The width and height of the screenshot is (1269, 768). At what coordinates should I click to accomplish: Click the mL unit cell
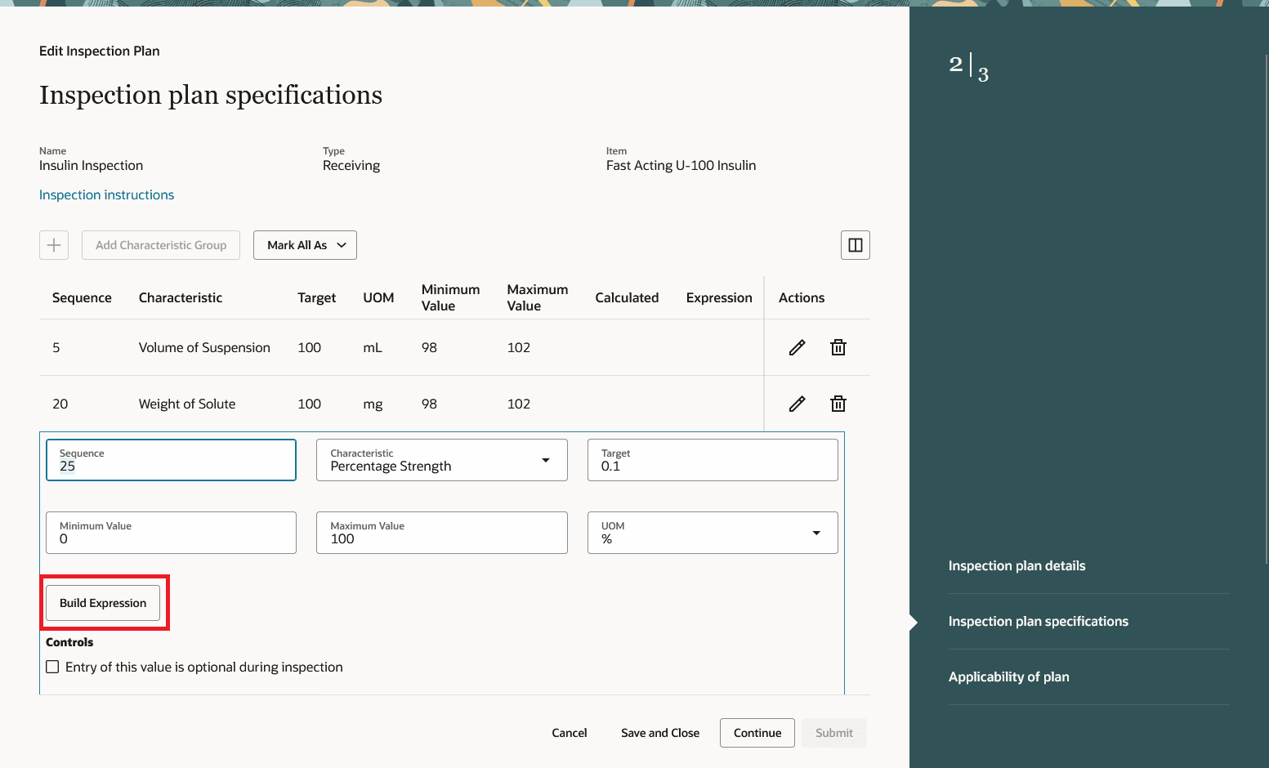point(373,347)
